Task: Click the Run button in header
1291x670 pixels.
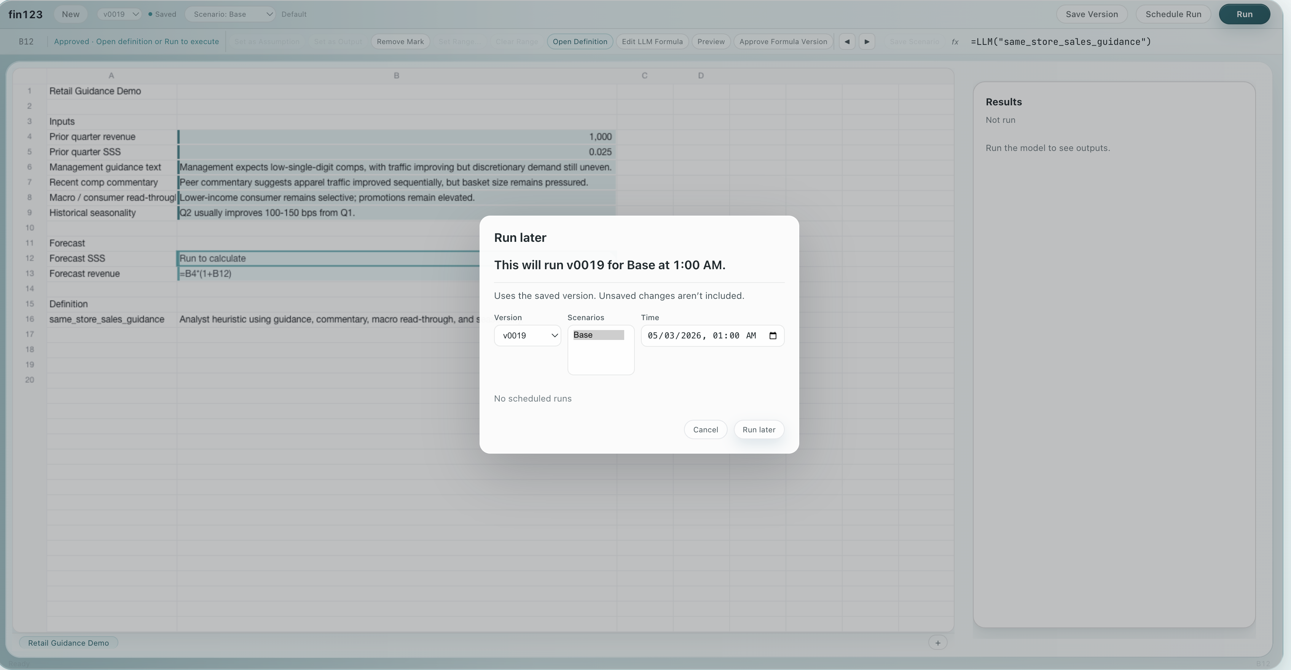Action: tap(1245, 14)
